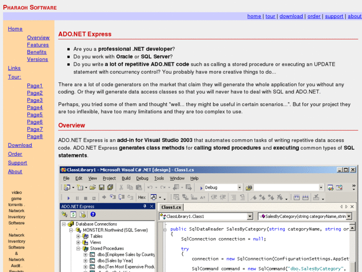Viewport: 362px width, 272px height.
Task: Expand the Views tree node
Action: pos(78,243)
